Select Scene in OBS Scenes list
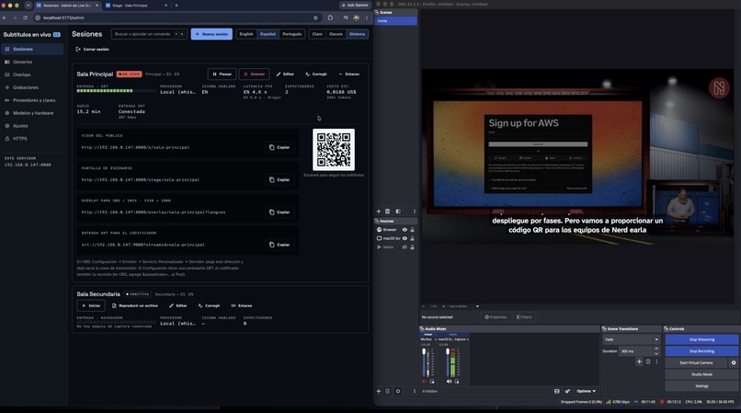Image resolution: width=741 pixels, height=413 pixels. click(396, 21)
